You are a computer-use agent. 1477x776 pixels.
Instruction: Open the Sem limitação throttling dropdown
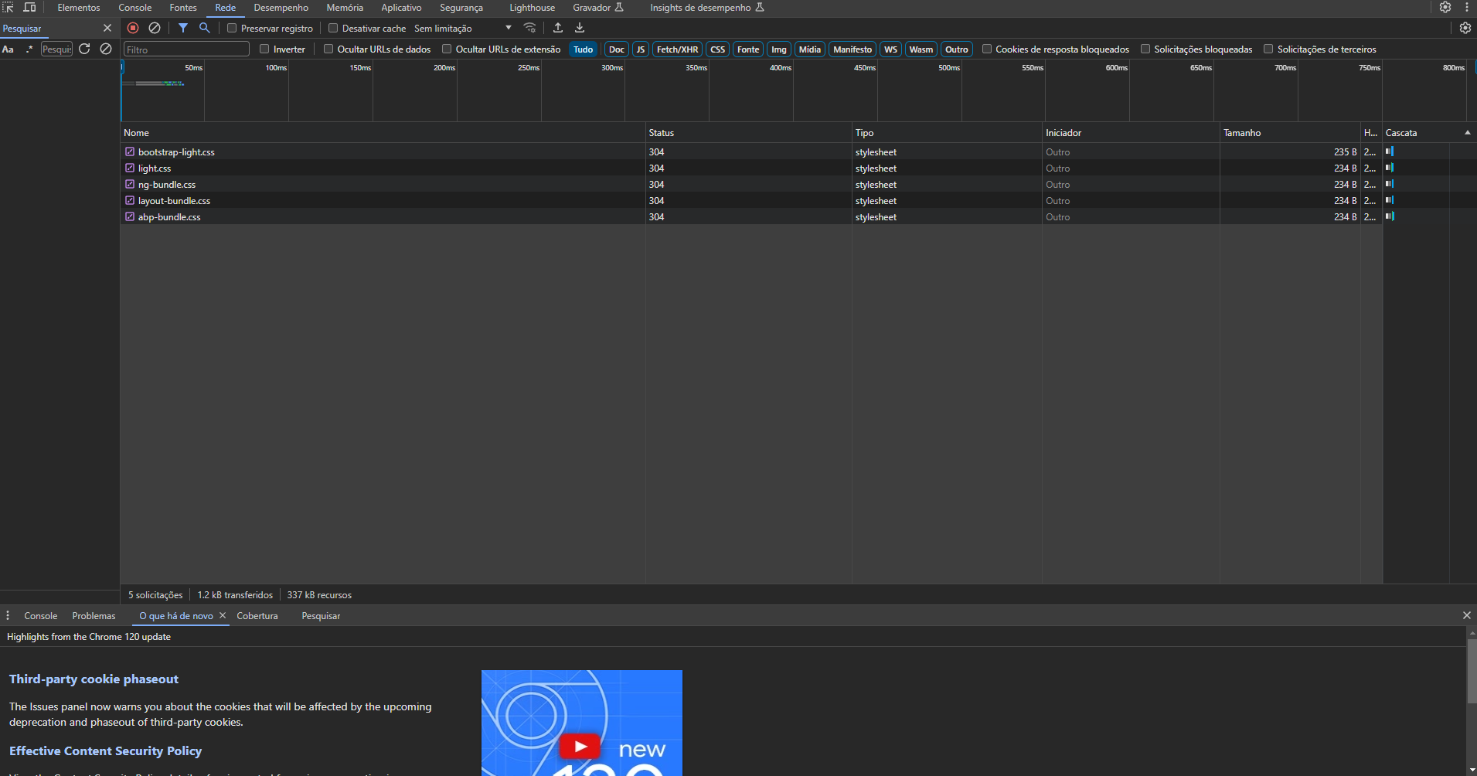click(x=462, y=29)
